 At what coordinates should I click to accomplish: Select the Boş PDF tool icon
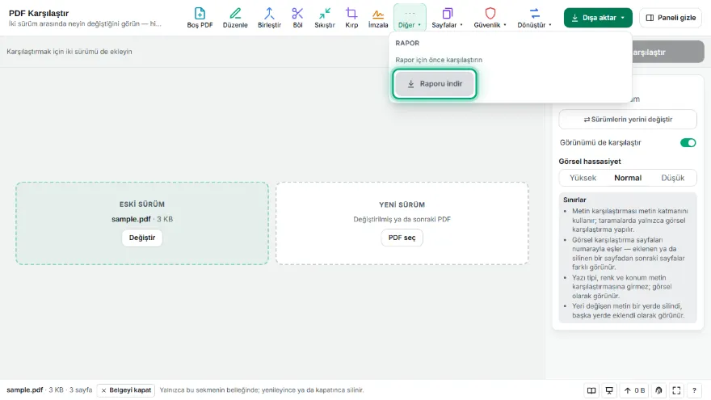pyautogui.click(x=200, y=18)
